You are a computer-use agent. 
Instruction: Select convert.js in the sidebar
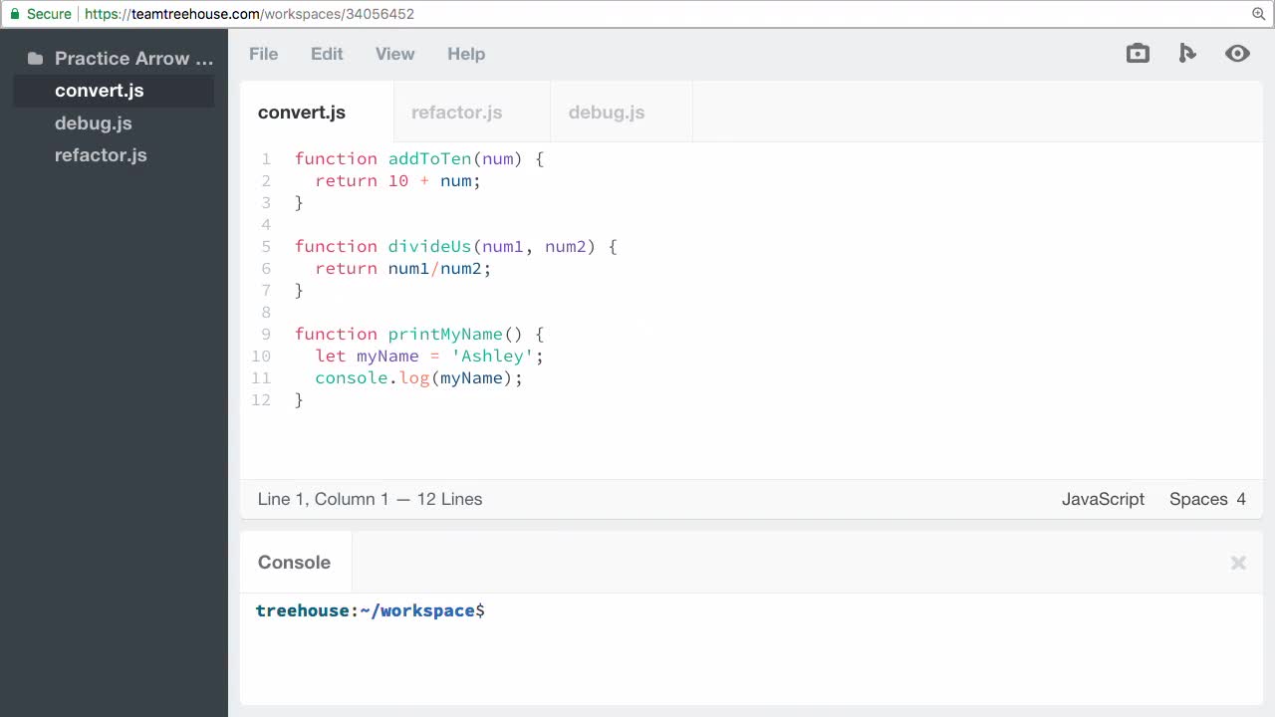click(x=99, y=91)
